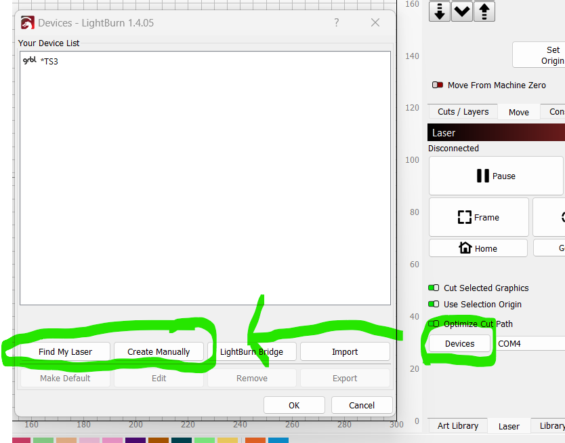Click the down chevron move button
565x443 pixels.
click(x=462, y=11)
